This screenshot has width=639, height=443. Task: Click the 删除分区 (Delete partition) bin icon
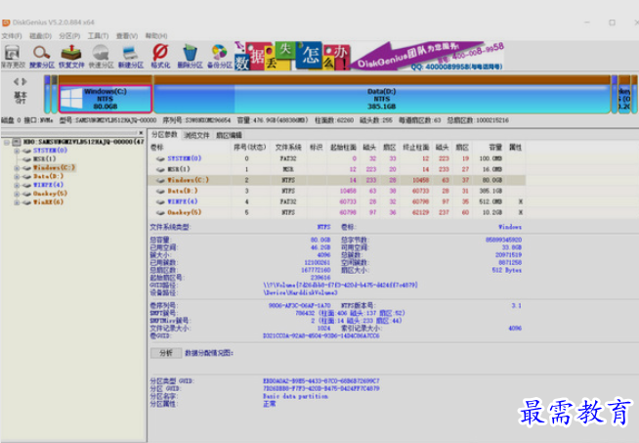click(190, 57)
